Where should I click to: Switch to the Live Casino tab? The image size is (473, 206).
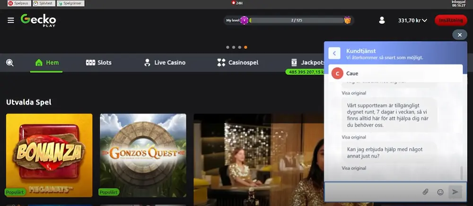click(x=165, y=63)
